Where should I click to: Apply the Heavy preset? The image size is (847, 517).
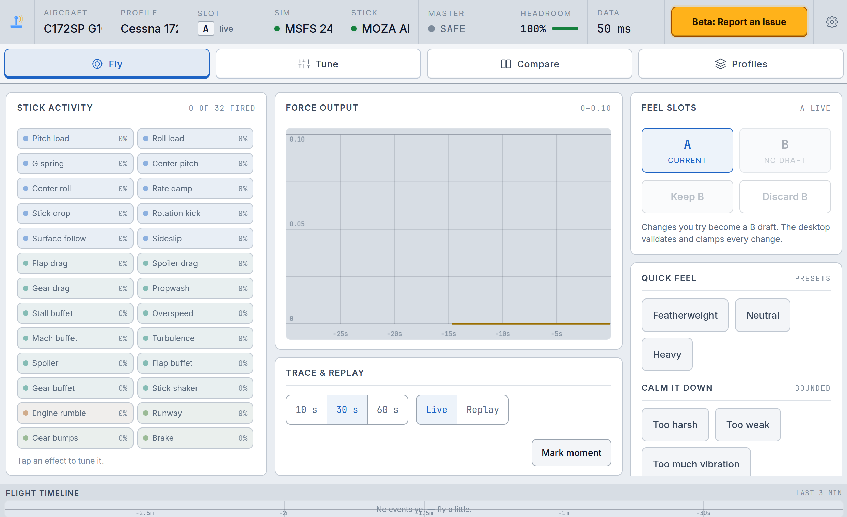click(667, 355)
